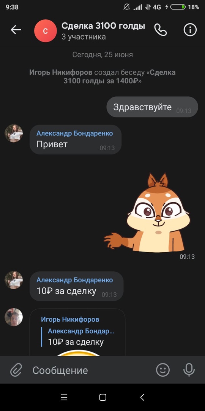
Task: Open chat info with the circled i icon
Action: pos(190,30)
